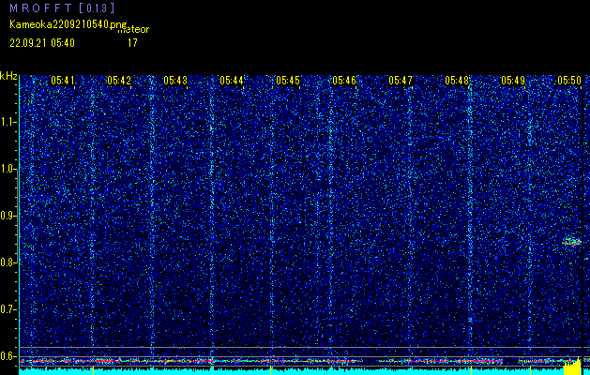Click the 05:48 time marker

tap(457, 80)
